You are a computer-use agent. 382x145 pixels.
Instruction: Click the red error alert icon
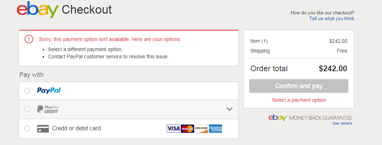pos(29,39)
